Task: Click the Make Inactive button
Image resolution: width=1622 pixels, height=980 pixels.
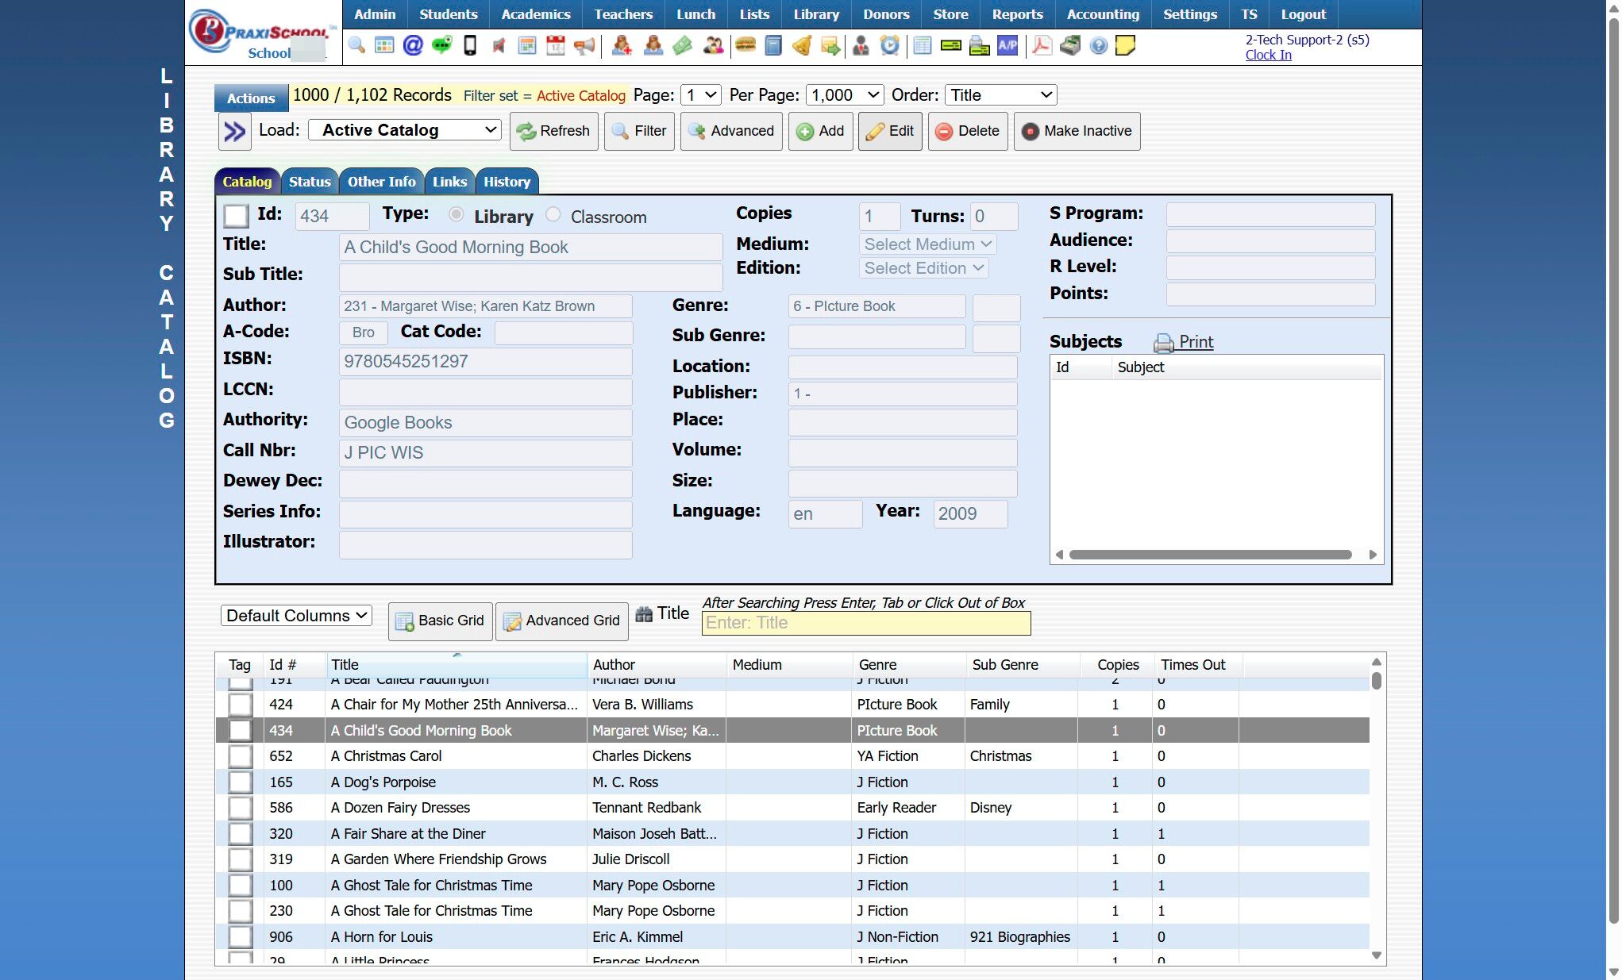Action: pyautogui.click(x=1077, y=131)
